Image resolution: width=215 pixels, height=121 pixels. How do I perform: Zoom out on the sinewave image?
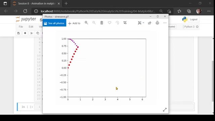click(x=94, y=23)
